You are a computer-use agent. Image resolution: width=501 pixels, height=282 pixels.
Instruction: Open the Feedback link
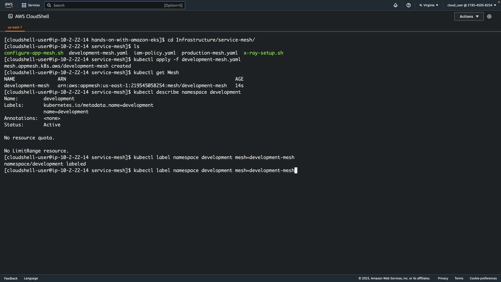pos(11,278)
